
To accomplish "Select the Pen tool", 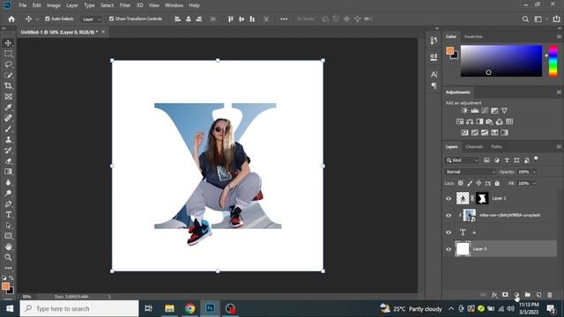I will (8, 203).
